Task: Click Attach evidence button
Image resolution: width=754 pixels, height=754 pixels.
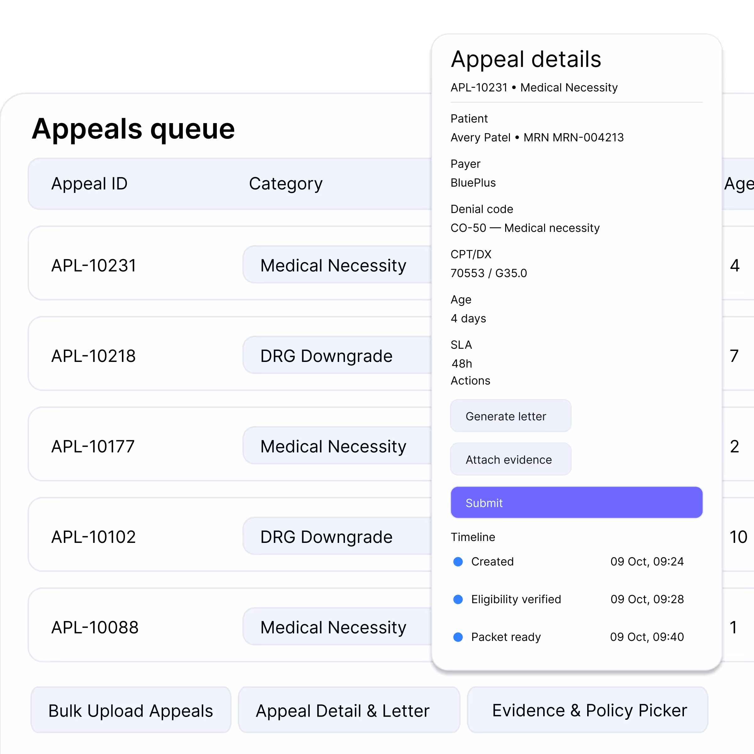Action: click(x=510, y=459)
